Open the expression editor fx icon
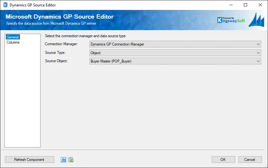 63,160
